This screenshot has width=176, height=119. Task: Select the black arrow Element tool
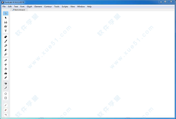pos(6,18)
